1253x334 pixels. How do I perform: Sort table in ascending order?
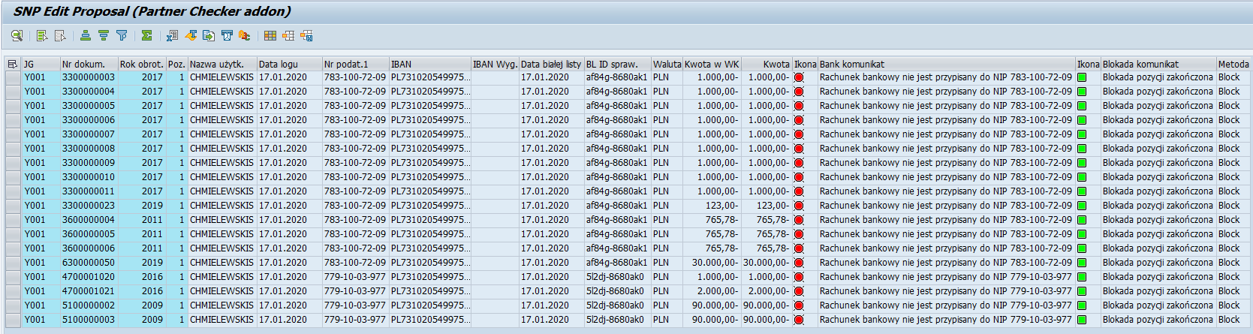coord(86,35)
